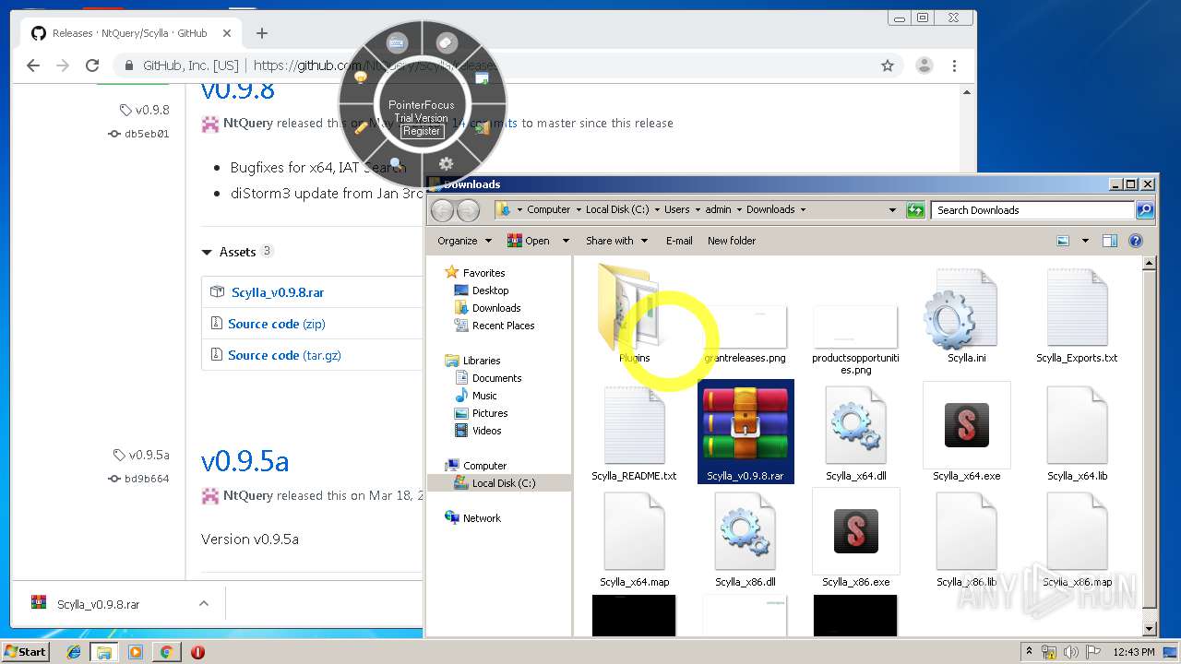Bookmark this page with the star icon
This screenshot has height=664, width=1181.
pos(888,65)
